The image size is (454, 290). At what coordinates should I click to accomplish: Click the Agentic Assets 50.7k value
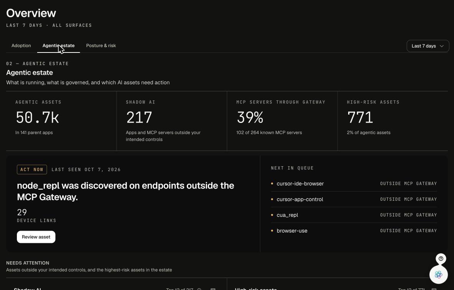[x=37, y=117]
